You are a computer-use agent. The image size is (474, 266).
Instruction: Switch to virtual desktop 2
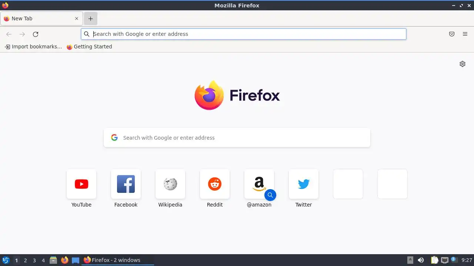[x=25, y=260]
